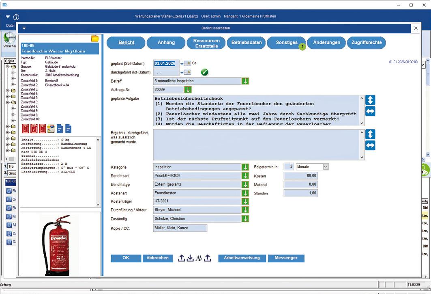Open the third red PDF attachment icon
This screenshot has width=431, height=294.
pos(42,129)
